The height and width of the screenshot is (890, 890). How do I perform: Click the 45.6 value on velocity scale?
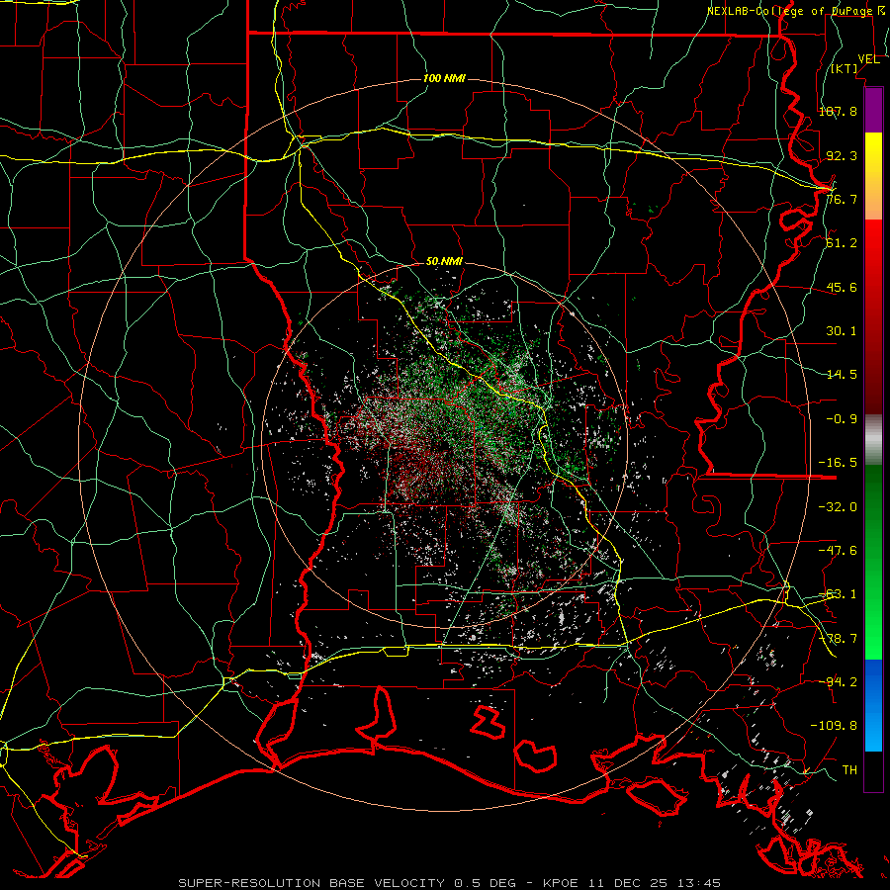tap(842, 287)
